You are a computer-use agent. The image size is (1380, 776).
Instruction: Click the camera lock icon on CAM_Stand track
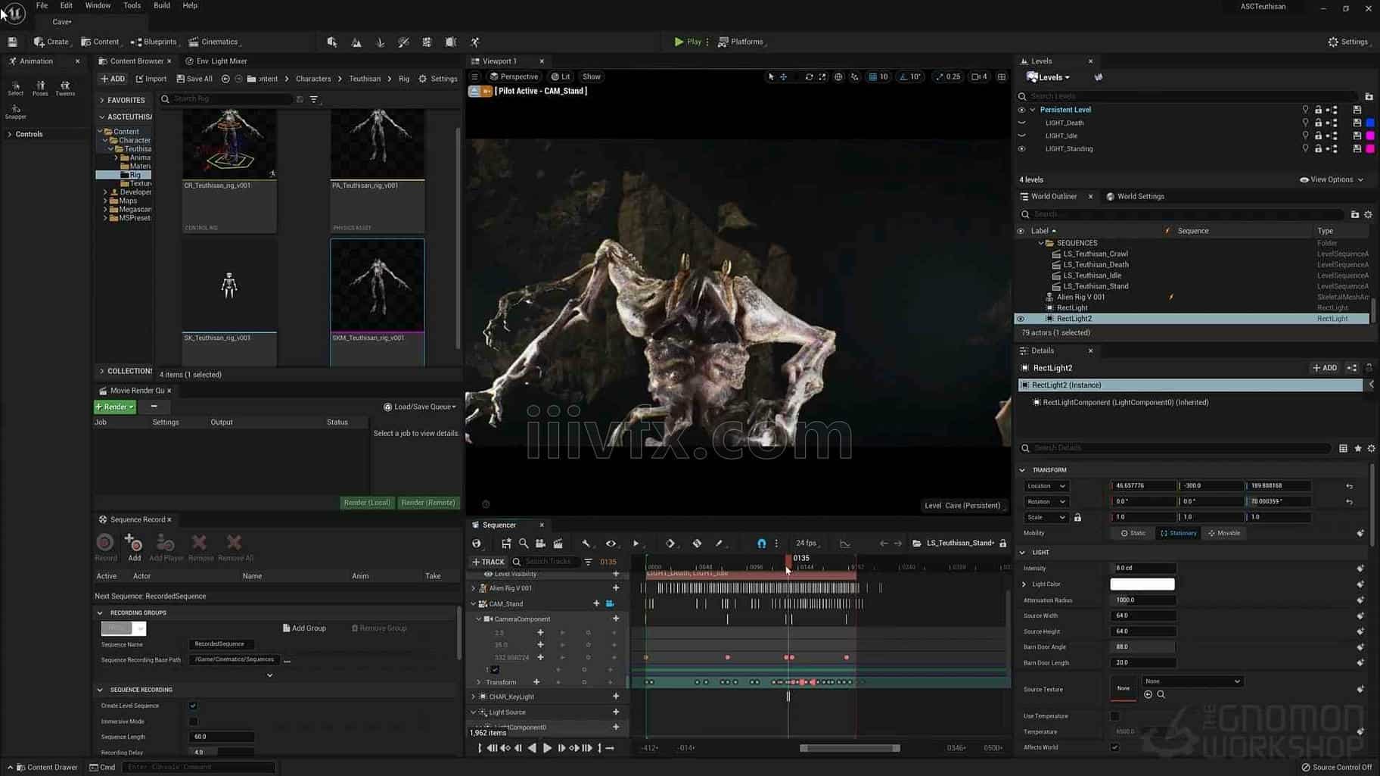coord(610,604)
